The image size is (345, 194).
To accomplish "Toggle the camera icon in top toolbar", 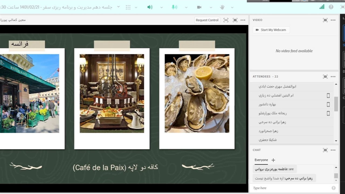I will click(199, 7).
